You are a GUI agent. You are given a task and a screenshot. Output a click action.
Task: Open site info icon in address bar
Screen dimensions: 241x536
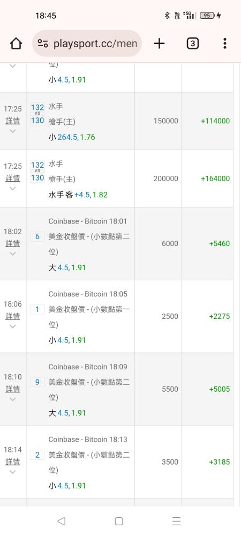tap(43, 43)
